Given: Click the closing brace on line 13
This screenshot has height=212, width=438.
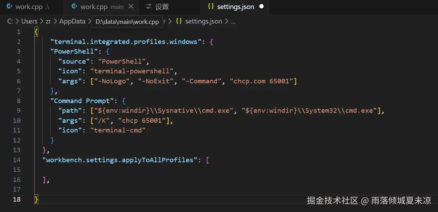Looking at the screenshot, I should pyautogui.click(x=44, y=150).
